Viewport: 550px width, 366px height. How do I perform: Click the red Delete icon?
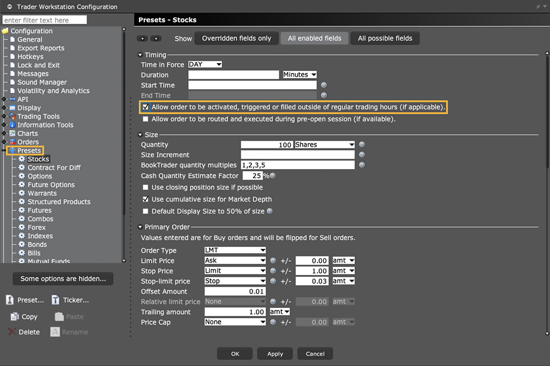click(12, 332)
